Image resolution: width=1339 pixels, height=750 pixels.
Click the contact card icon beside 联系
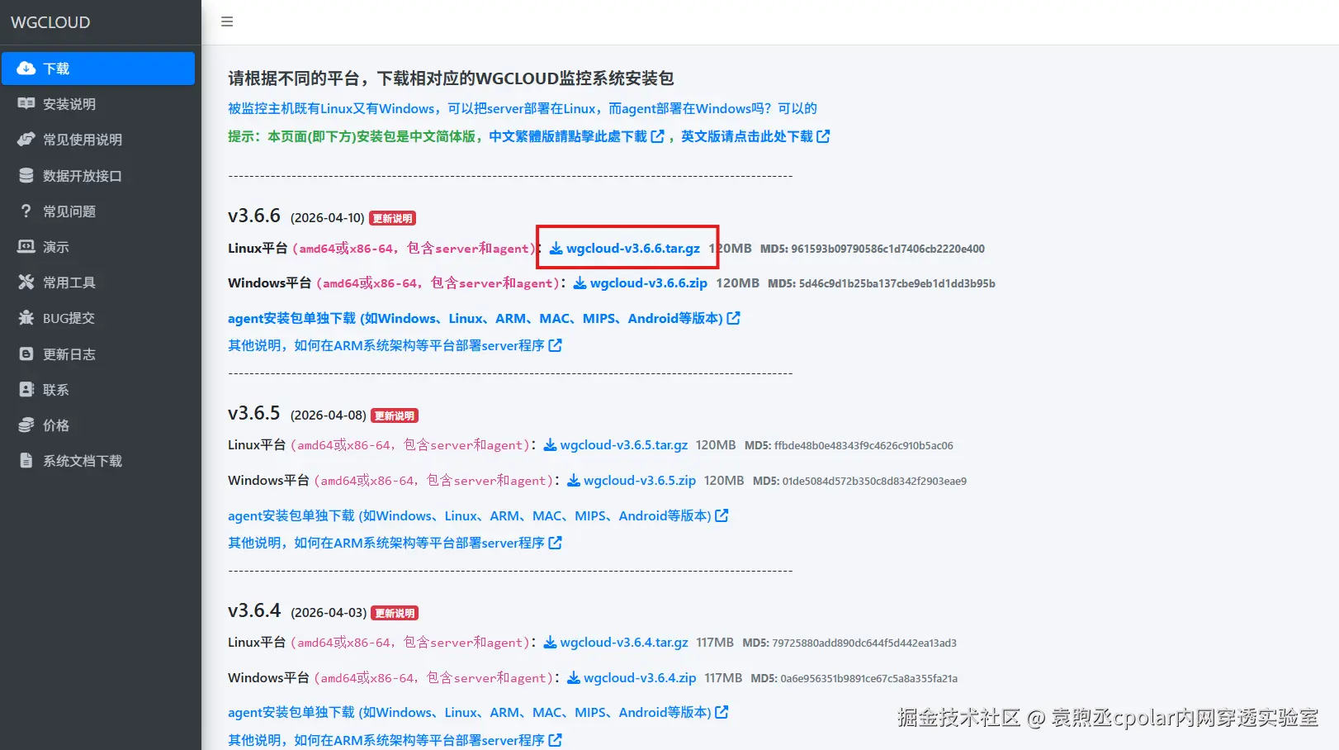coord(26,389)
